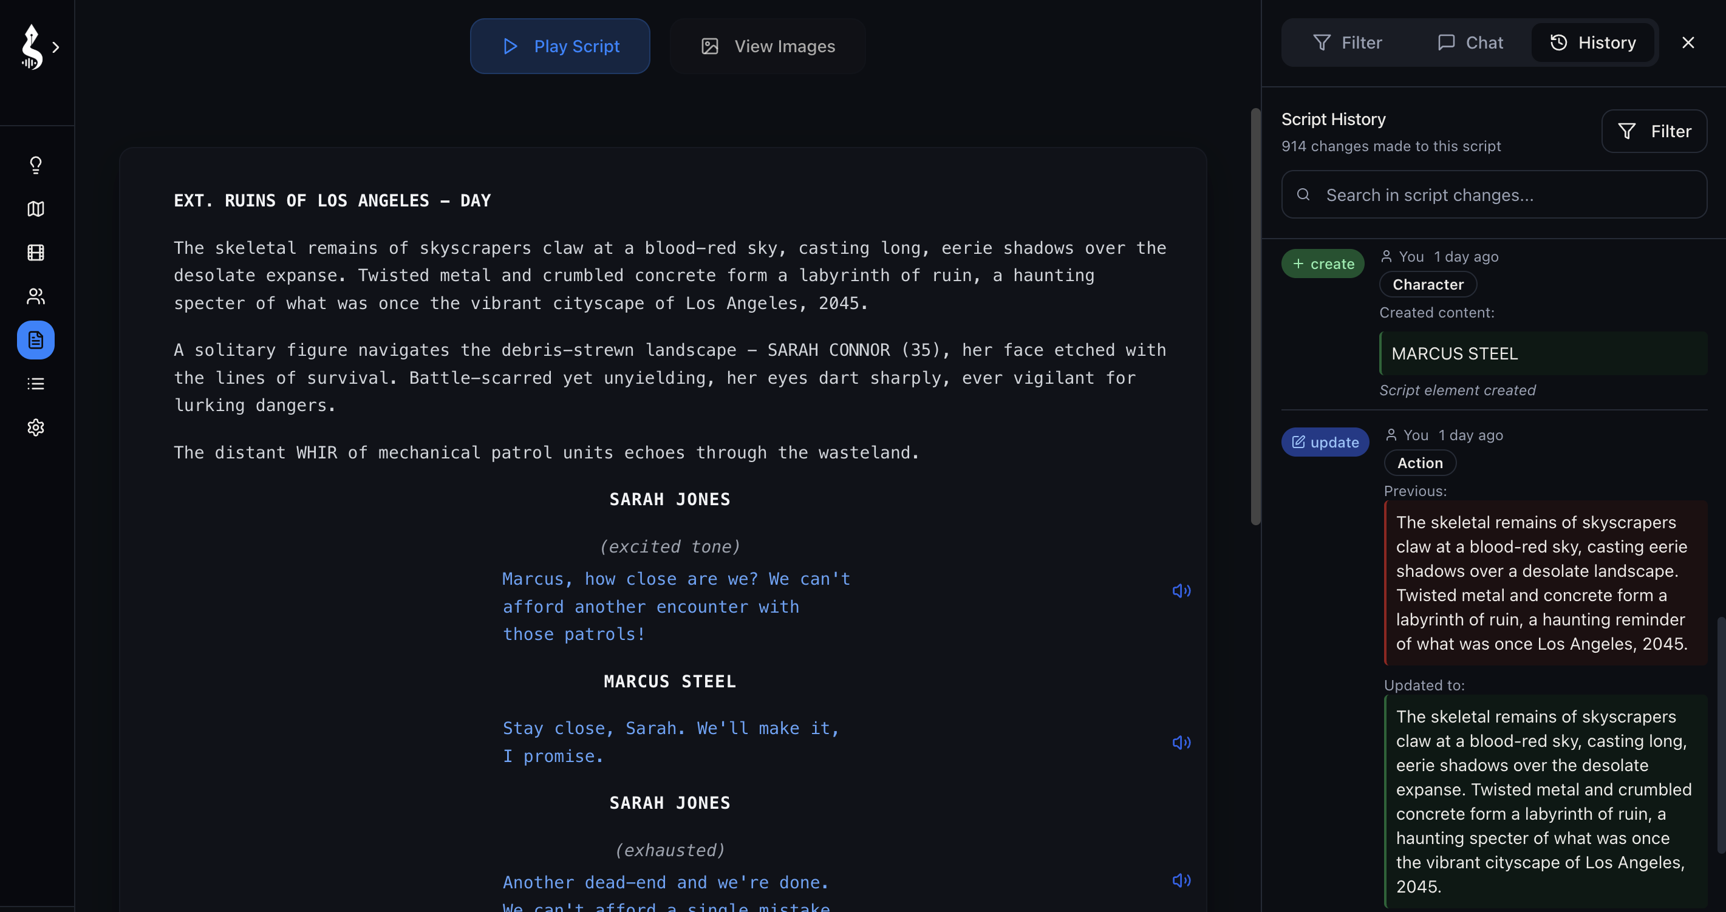Open the list view icon in sidebar

tap(35, 383)
